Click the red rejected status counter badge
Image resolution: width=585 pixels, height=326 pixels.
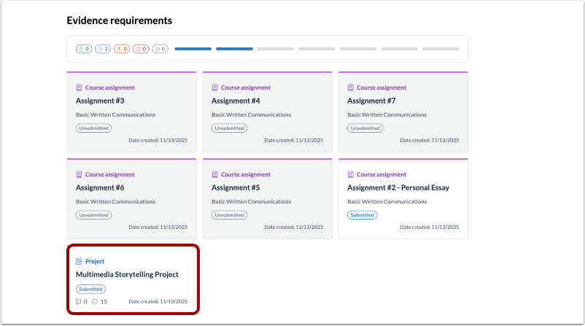(141, 49)
